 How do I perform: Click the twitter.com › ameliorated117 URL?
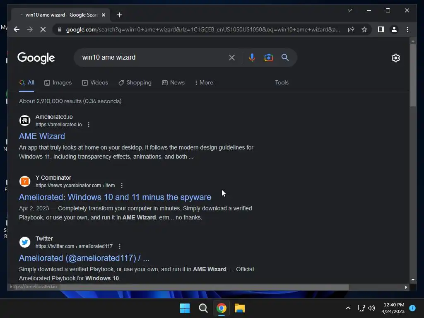[74, 246]
